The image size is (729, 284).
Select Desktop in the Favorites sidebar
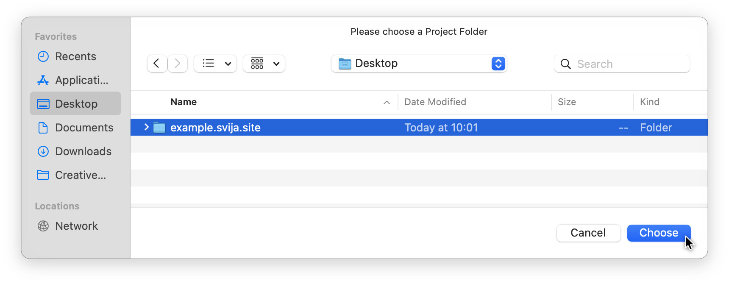[76, 104]
